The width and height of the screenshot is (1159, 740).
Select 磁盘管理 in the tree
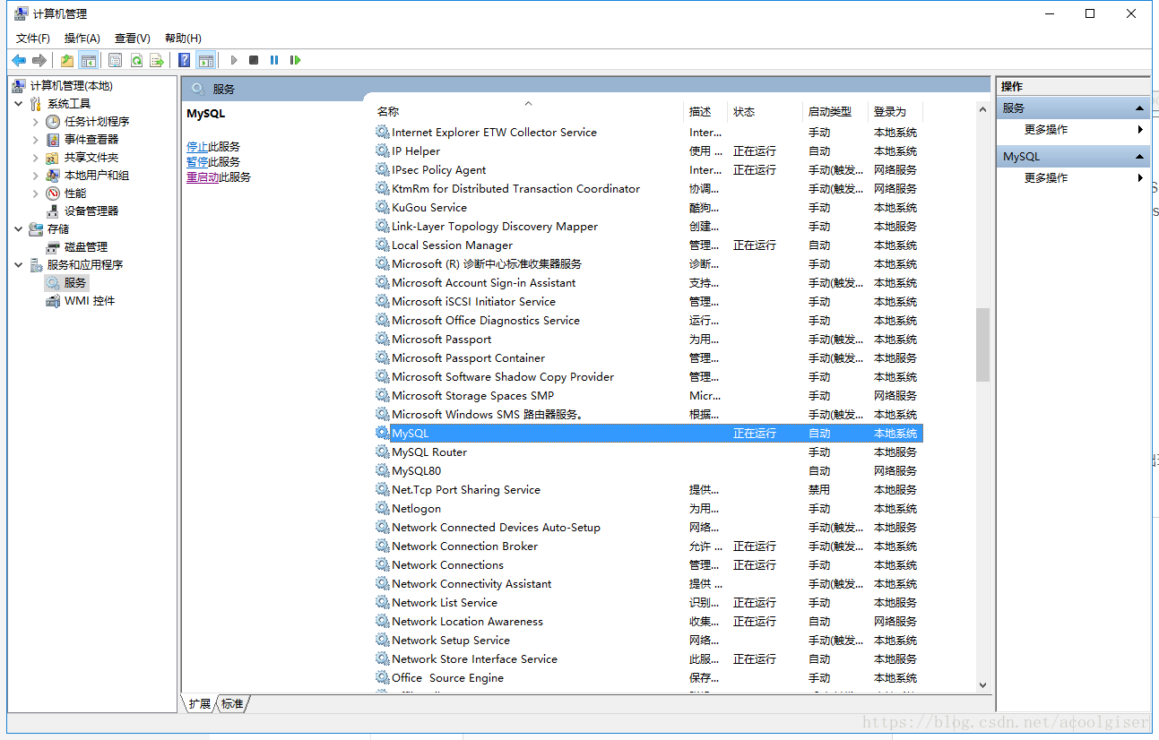86,246
